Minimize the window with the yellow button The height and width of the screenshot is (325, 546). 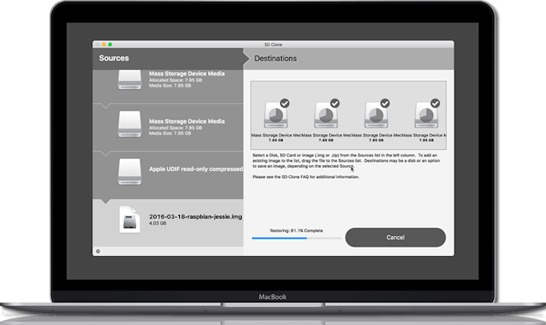point(104,45)
